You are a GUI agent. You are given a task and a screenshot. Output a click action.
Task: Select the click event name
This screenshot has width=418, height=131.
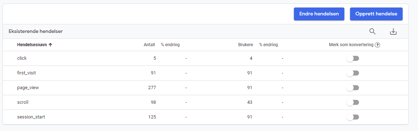(22, 58)
